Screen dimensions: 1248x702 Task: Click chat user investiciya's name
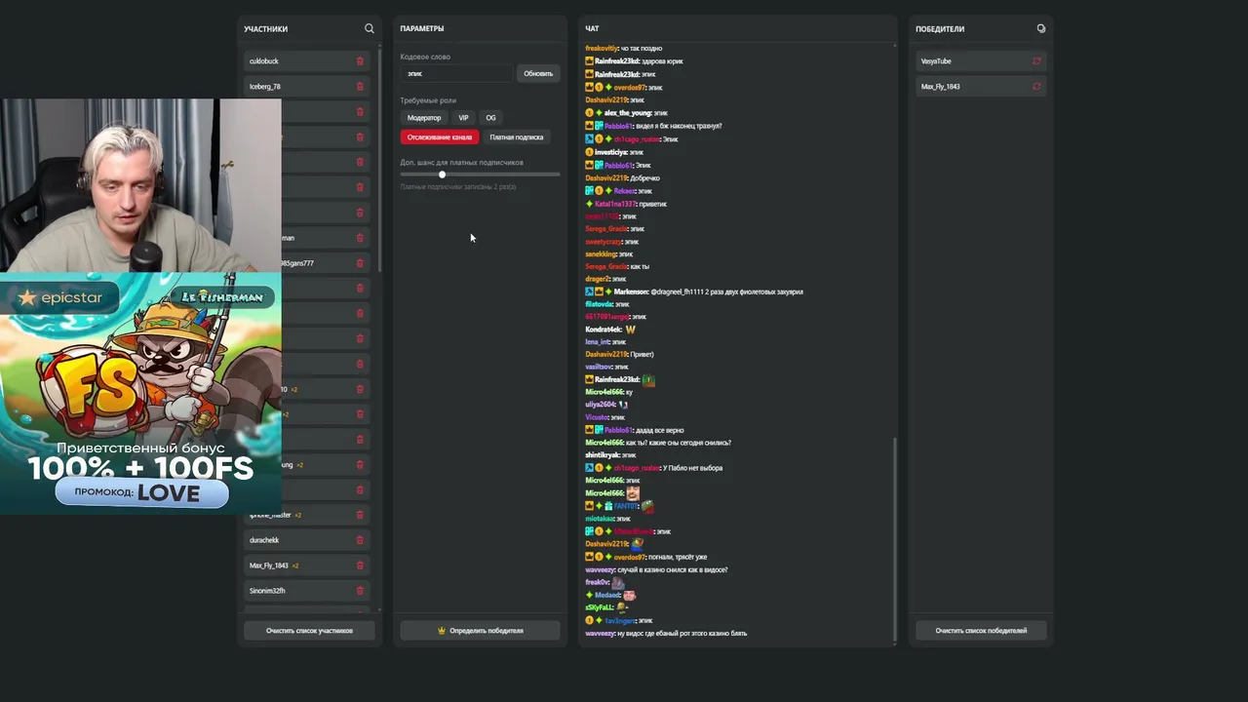pyautogui.click(x=610, y=152)
